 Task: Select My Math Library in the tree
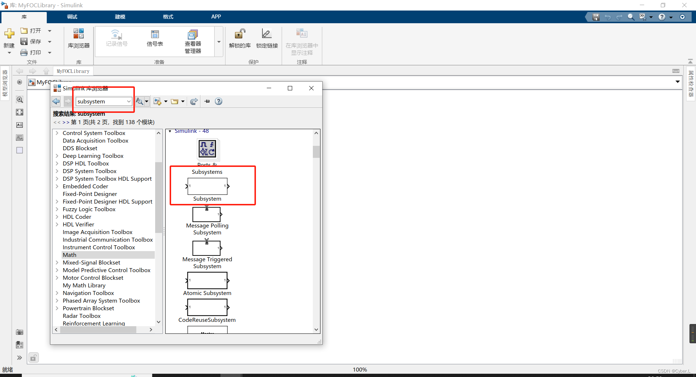tap(84, 286)
